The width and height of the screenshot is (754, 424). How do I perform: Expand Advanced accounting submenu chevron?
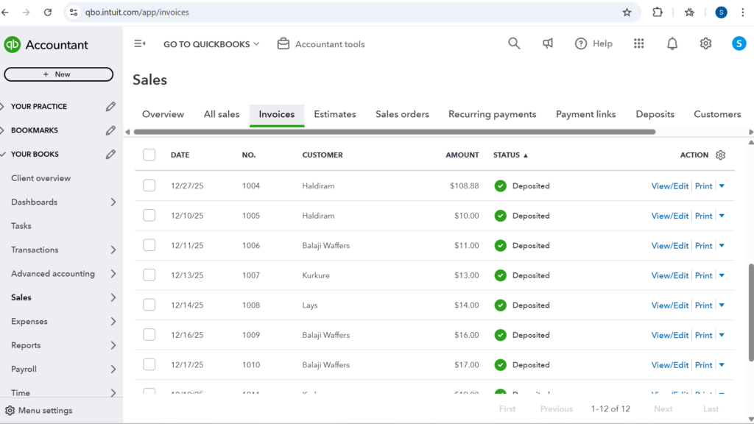pyautogui.click(x=113, y=274)
